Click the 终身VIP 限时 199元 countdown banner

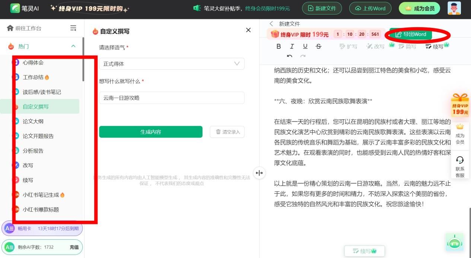coord(325,34)
